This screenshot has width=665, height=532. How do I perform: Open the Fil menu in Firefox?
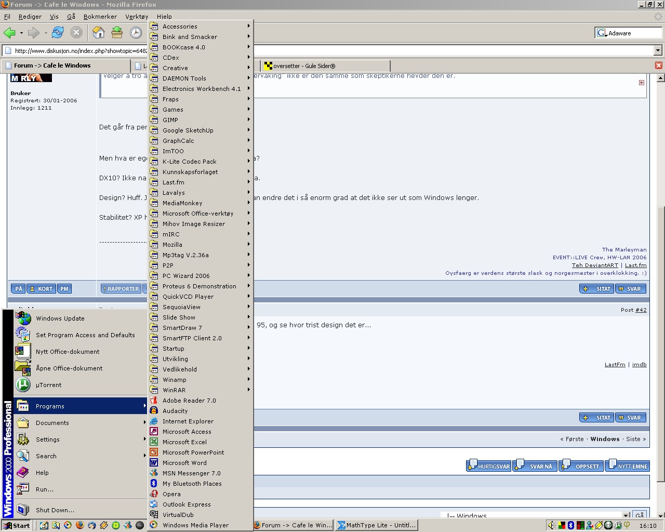(7, 17)
